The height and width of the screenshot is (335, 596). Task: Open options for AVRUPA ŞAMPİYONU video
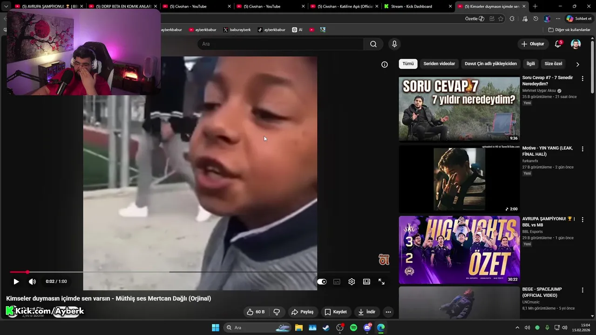[582, 220]
